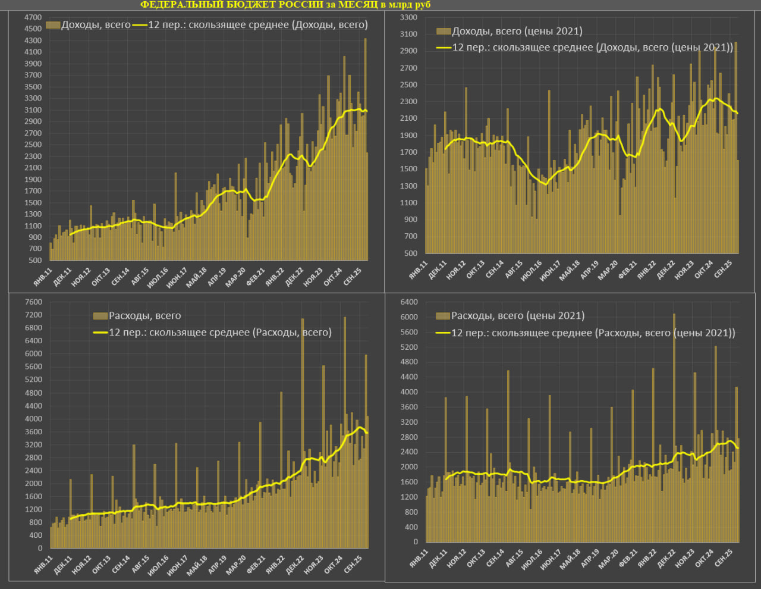The width and height of the screenshot is (761, 589).
Task: Click the 6400 y-axis label in real expenses chart
Action: 409,302
